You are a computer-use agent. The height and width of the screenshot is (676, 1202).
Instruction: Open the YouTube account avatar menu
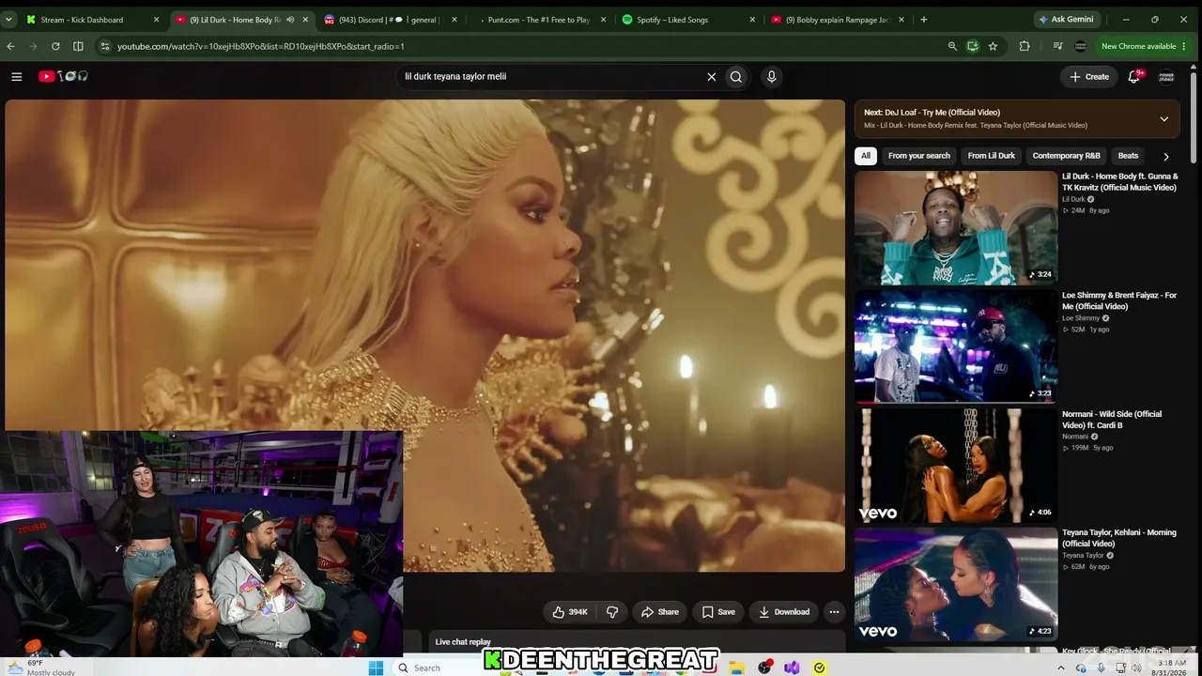pyautogui.click(x=1166, y=77)
